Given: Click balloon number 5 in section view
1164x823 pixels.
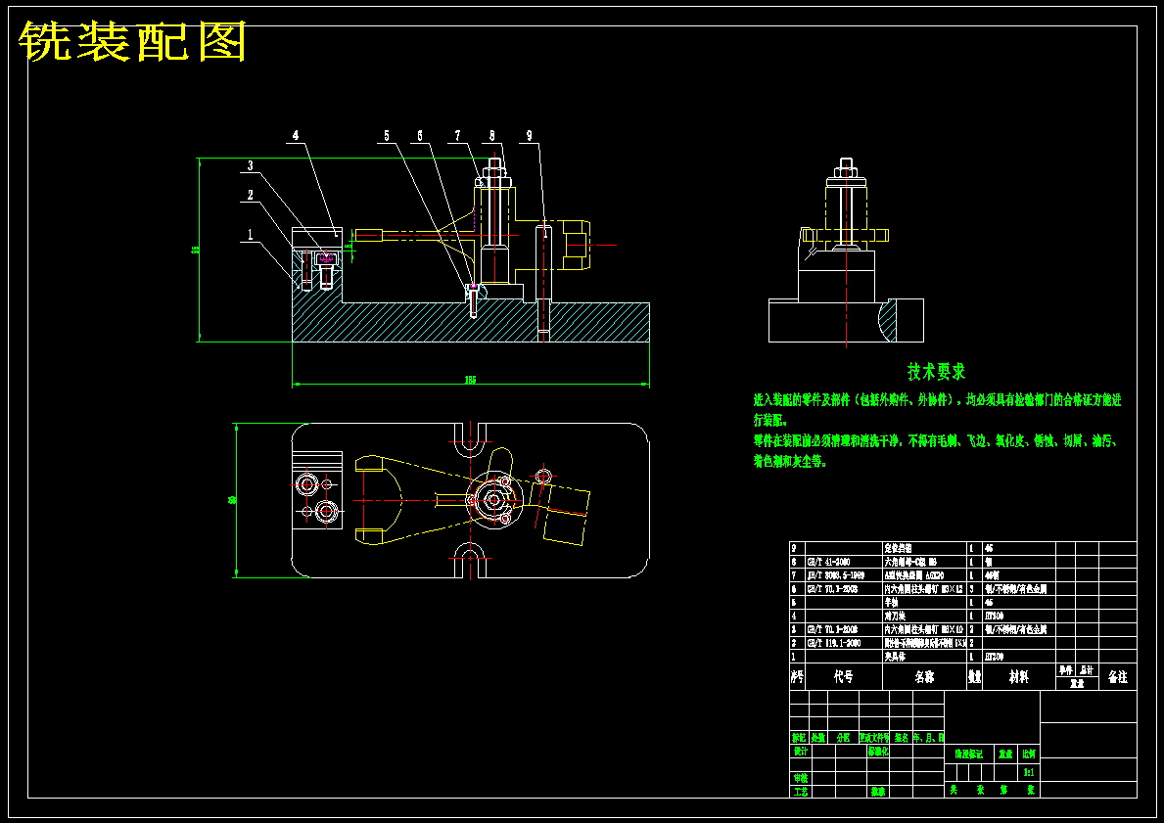Looking at the screenshot, I should pos(386,135).
